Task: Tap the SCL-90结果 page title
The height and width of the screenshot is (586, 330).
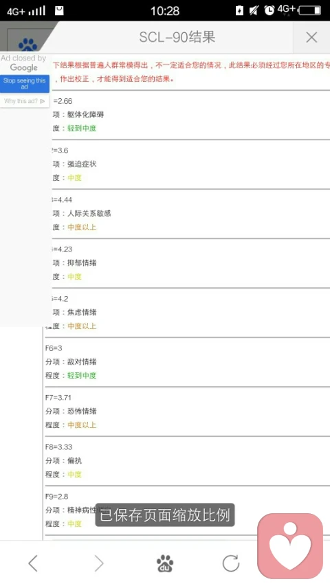Action: 177,37
